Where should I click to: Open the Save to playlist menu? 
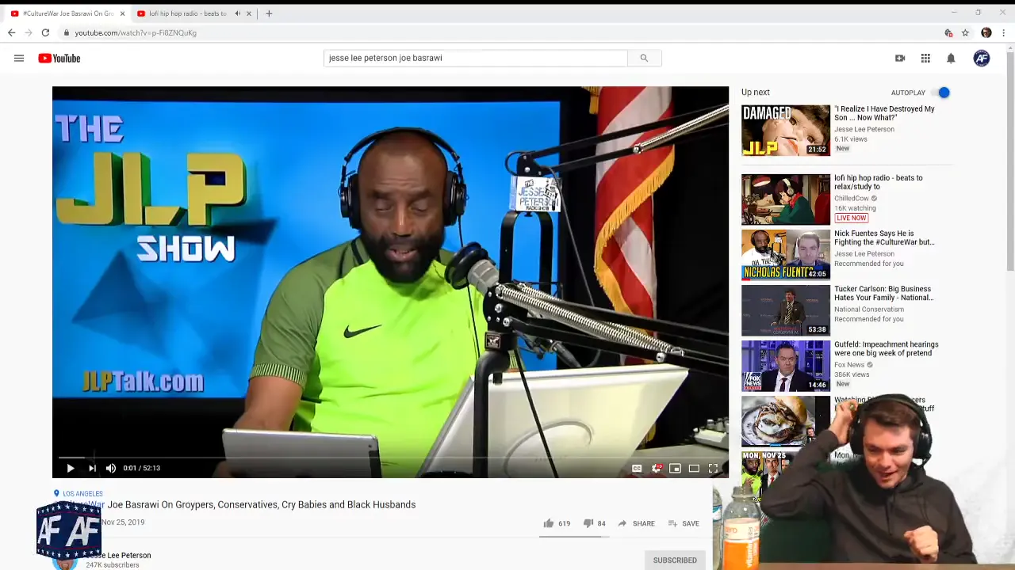tap(683, 523)
